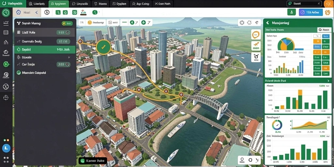Click the clock icon in the top toolbar
This screenshot has width=334, height=167.
(47, 12)
